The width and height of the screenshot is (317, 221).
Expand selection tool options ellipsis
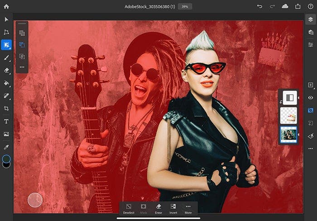tap(22, 67)
